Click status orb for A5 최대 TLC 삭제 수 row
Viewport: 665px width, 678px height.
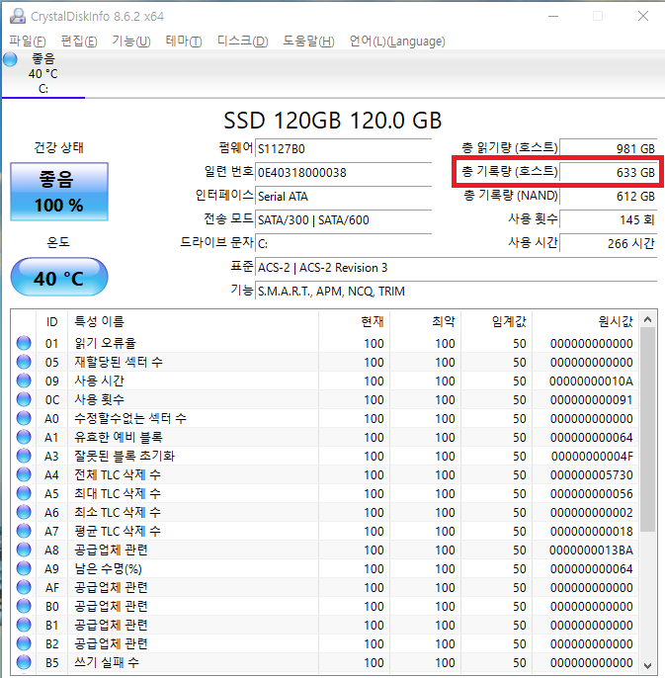[24, 493]
